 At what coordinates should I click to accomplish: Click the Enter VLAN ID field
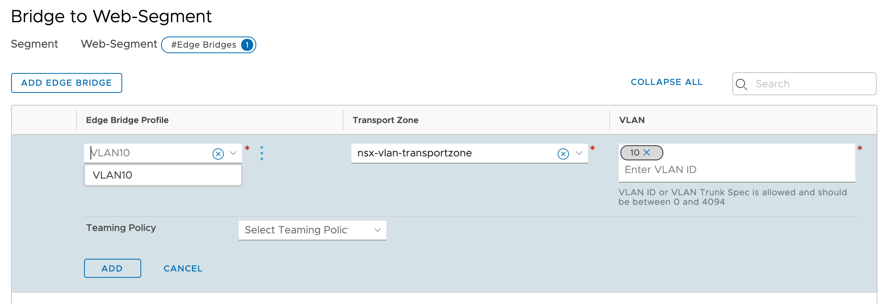(737, 170)
